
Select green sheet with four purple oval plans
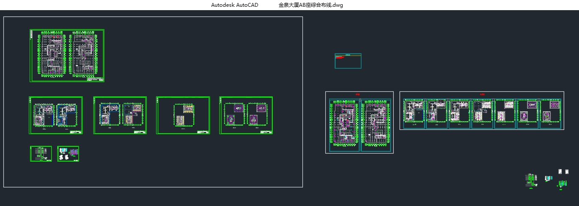pos(246,115)
